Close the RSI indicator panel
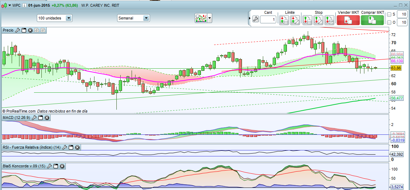410x190 pixels. [x=77, y=148]
